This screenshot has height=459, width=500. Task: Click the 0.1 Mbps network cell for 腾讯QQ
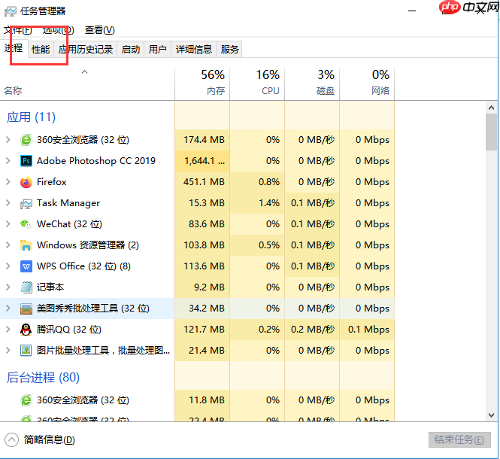pyautogui.click(x=367, y=330)
